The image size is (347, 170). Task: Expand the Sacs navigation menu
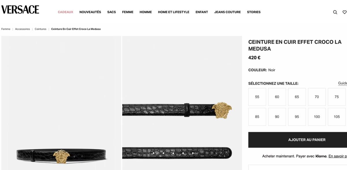pos(112,12)
